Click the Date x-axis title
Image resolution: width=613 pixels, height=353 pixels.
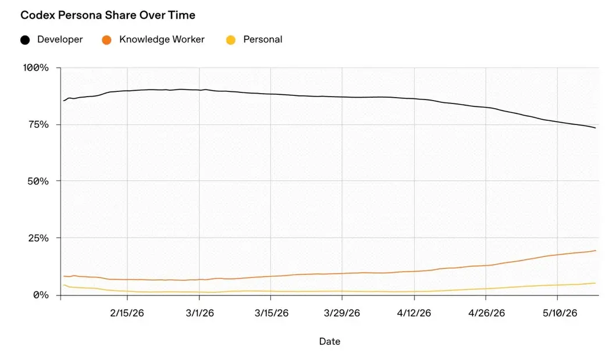tap(330, 342)
